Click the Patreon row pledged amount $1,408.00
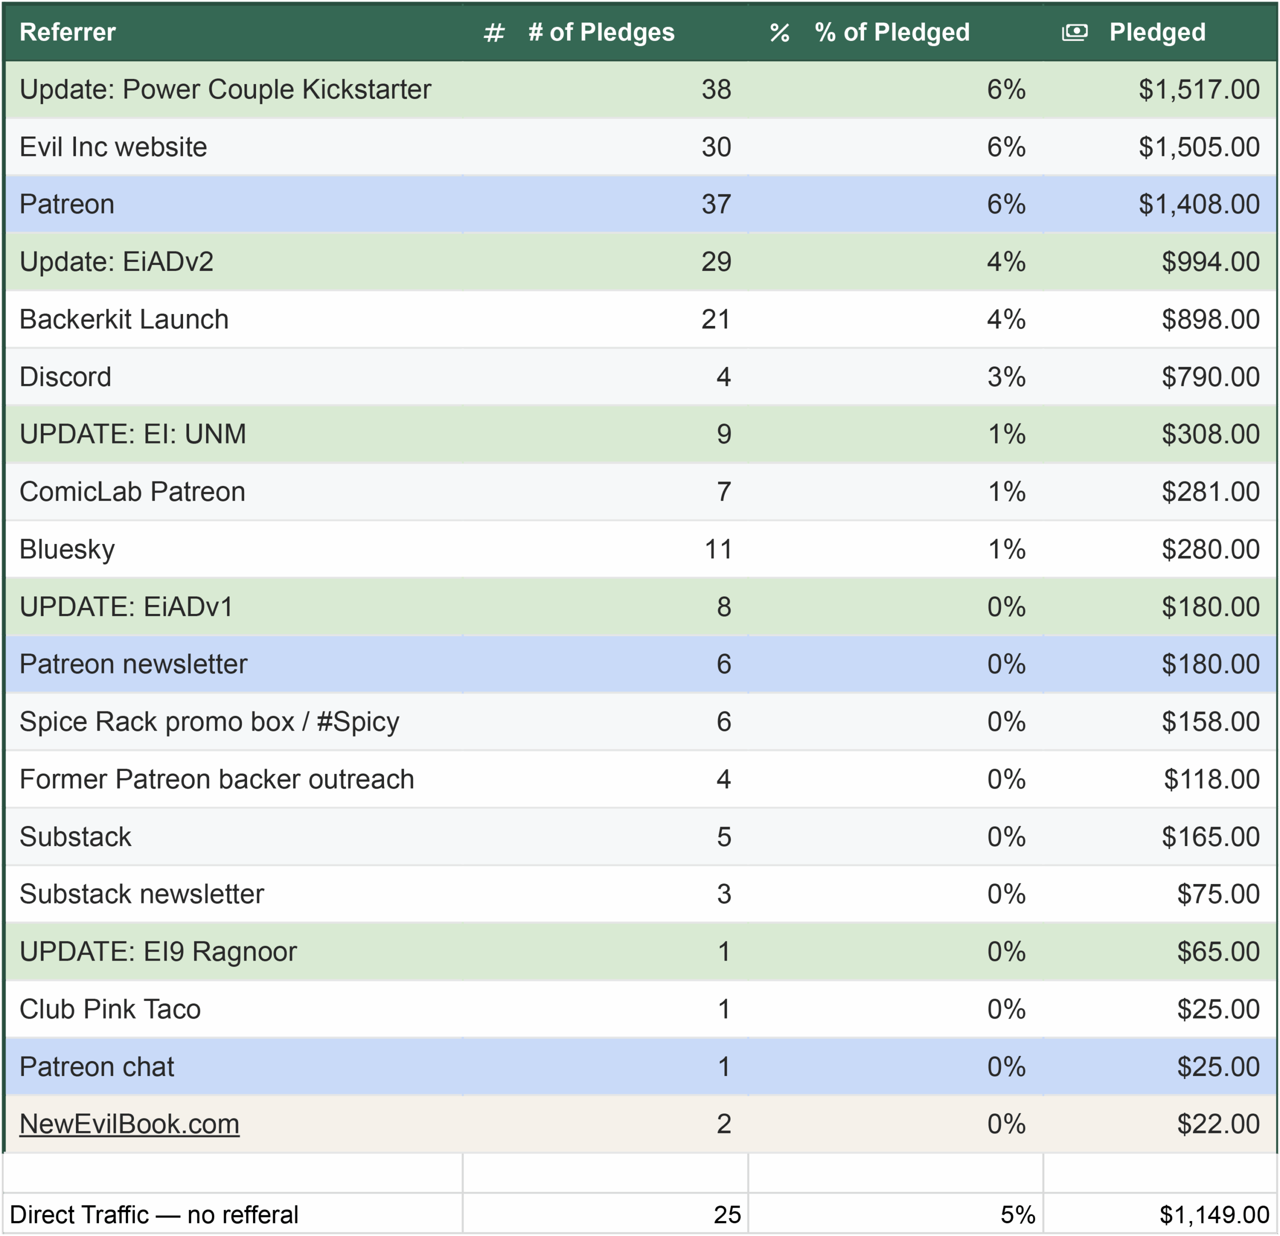The width and height of the screenshot is (1280, 1236). [1198, 204]
